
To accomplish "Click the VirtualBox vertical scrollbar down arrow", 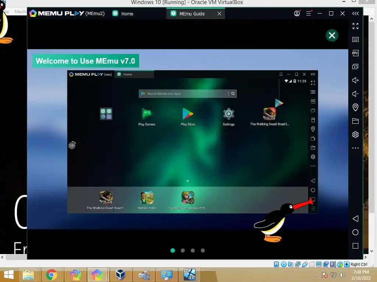I will (x=372, y=251).
